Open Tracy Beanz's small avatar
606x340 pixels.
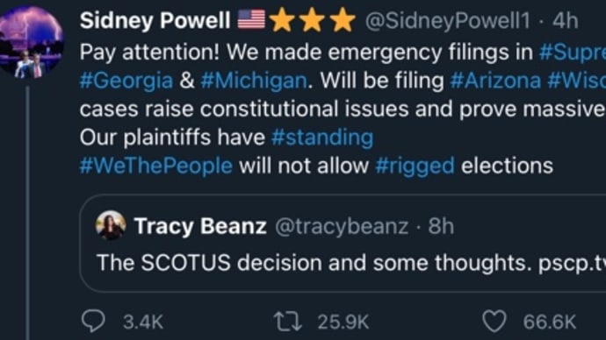[x=111, y=225]
